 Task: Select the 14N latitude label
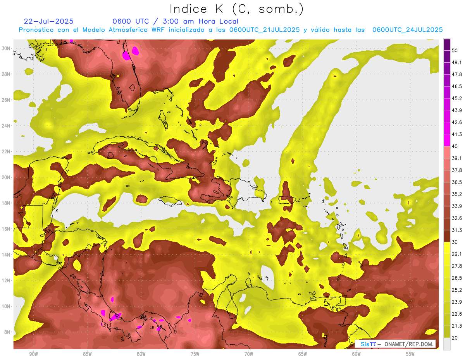click(6, 255)
